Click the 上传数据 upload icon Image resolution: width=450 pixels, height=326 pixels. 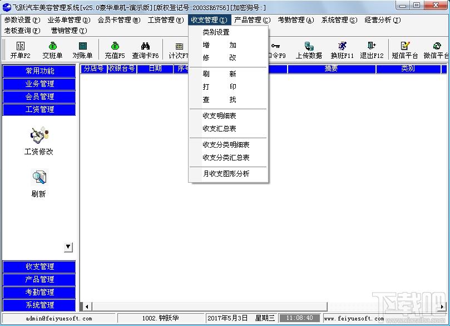[x=309, y=46]
